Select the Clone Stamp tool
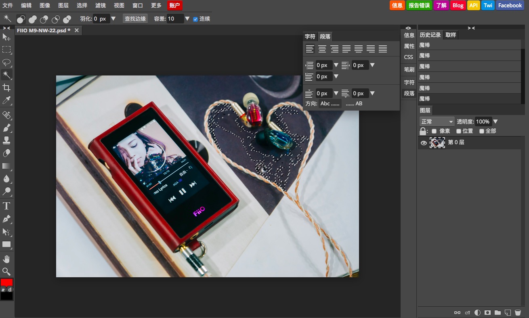Image resolution: width=529 pixels, height=318 pixels. tap(6, 140)
